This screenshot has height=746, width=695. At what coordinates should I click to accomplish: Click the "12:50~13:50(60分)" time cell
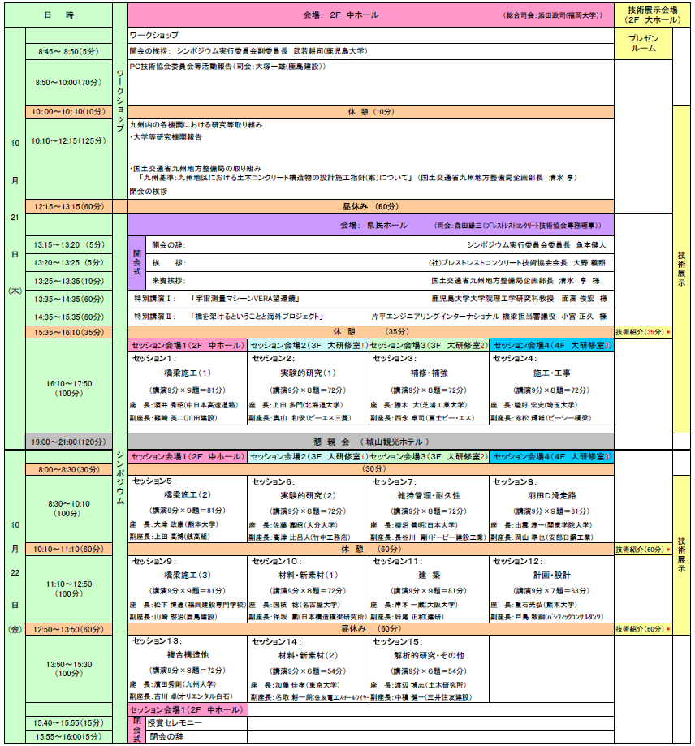pos(69,629)
